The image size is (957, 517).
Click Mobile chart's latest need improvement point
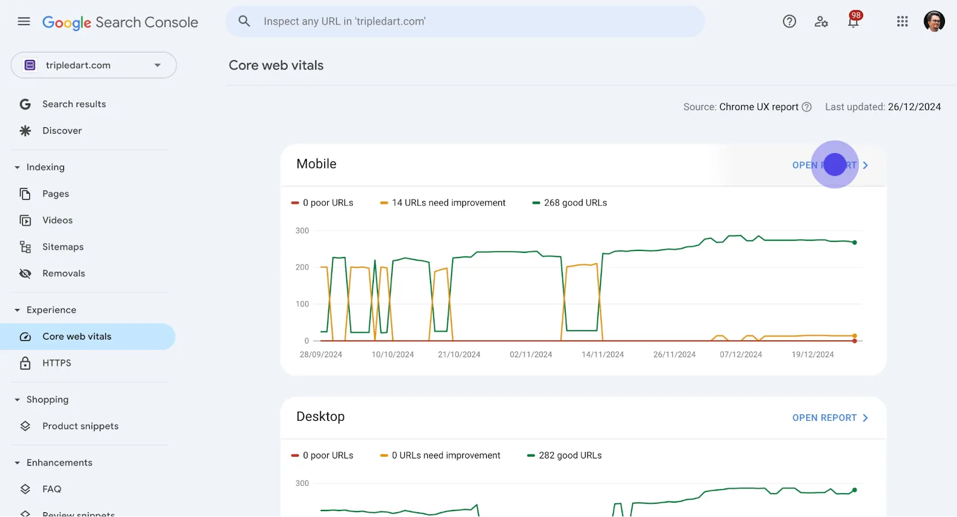pos(855,336)
